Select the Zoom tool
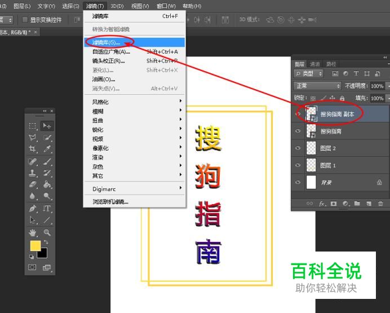Screen dimensions: 390x313 tap(47, 232)
